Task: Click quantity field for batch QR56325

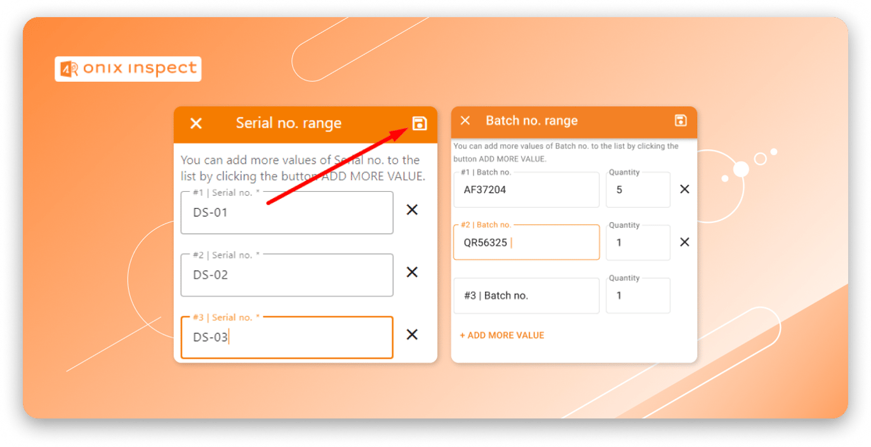Action: [638, 242]
